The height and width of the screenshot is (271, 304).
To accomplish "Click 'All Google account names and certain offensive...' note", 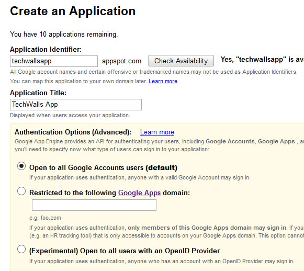I will click(154, 72).
